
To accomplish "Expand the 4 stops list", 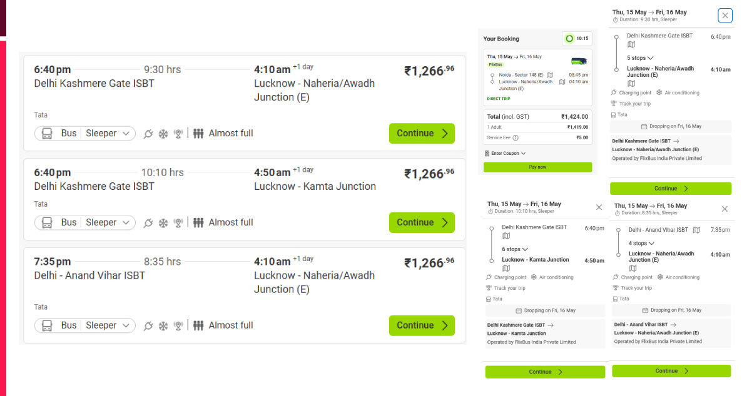I will 641,244.
